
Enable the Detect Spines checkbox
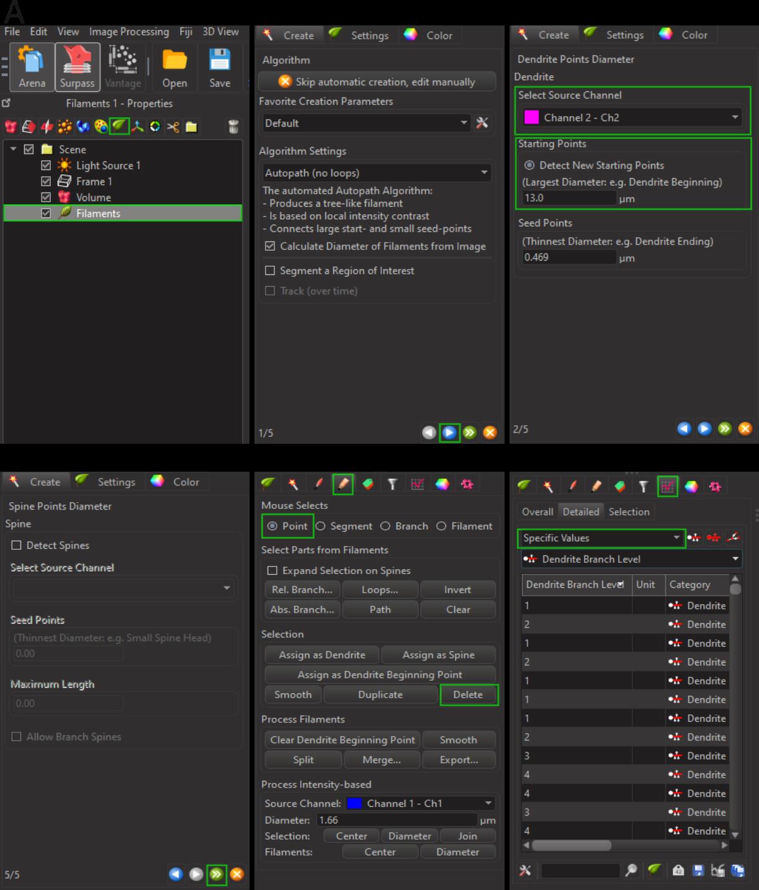coord(17,545)
